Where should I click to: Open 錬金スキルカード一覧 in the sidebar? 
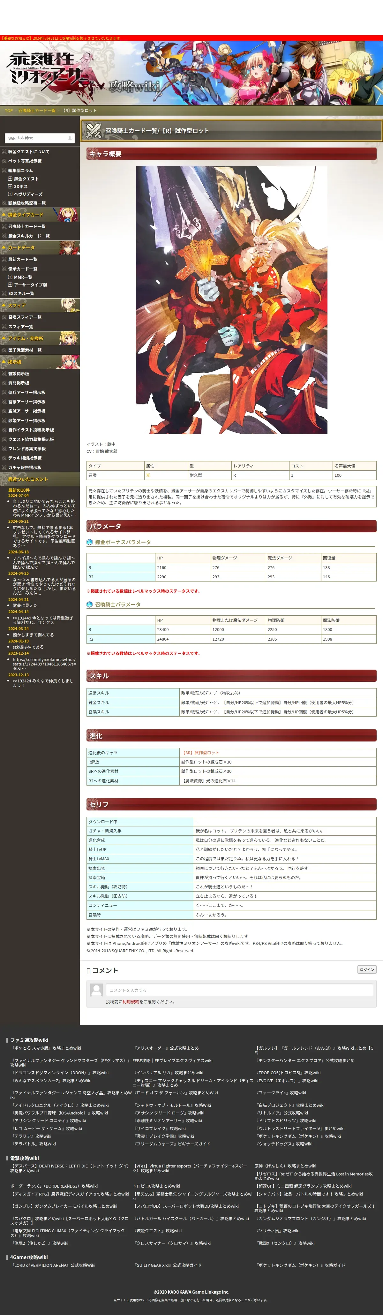coord(29,236)
